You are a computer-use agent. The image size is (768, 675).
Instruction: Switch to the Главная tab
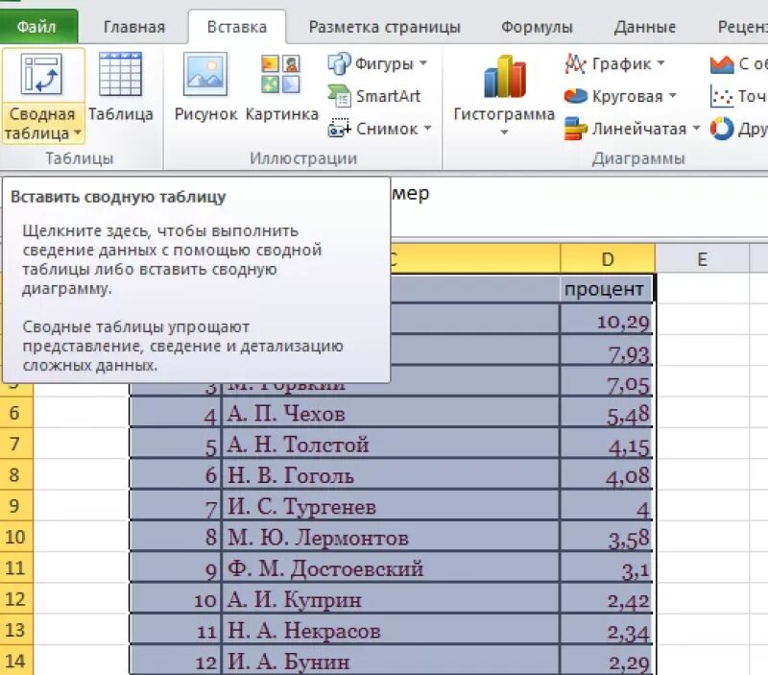(134, 27)
